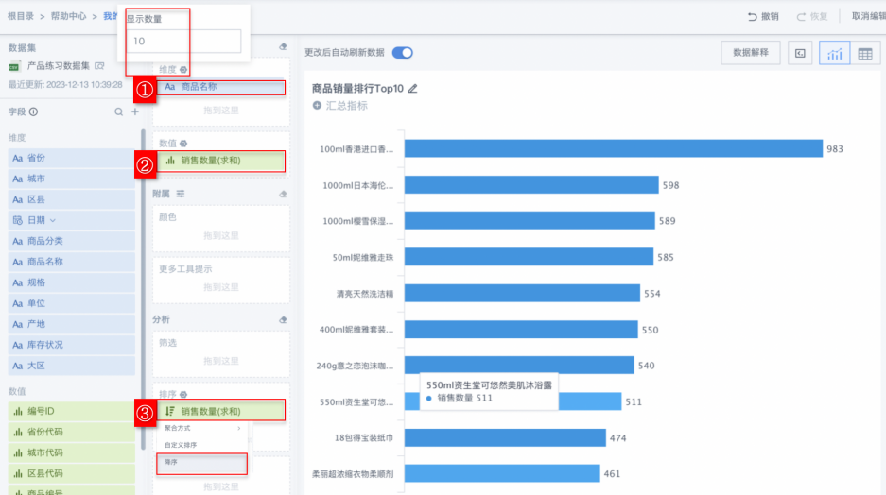886x495 pixels.
Task: Open the 维度 settings gear icon
Action: point(183,69)
